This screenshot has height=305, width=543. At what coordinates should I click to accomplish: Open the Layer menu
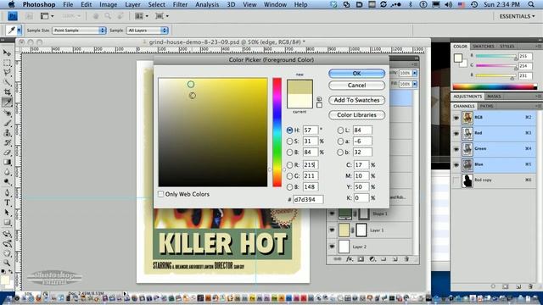pos(132,4)
